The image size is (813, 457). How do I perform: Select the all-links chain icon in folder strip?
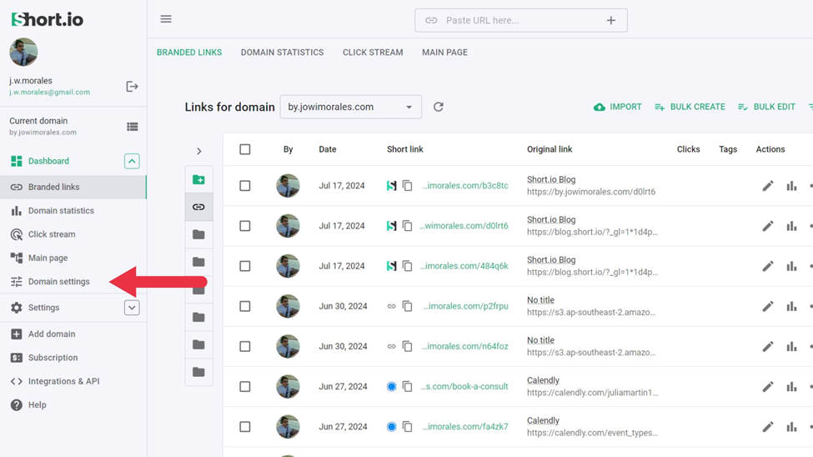(x=198, y=207)
